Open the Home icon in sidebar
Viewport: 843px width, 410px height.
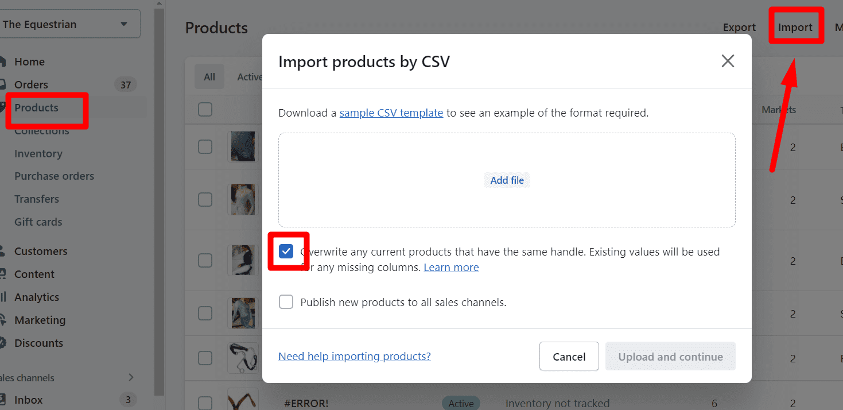pyautogui.click(x=2, y=61)
